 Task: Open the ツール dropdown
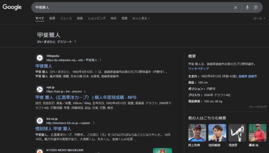[259, 18]
